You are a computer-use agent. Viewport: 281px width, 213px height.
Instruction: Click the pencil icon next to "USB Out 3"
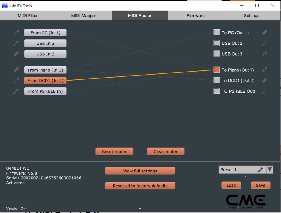tap(264, 54)
